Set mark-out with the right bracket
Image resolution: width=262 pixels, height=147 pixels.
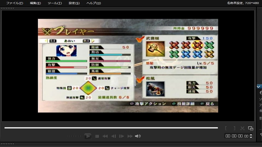[234, 128]
